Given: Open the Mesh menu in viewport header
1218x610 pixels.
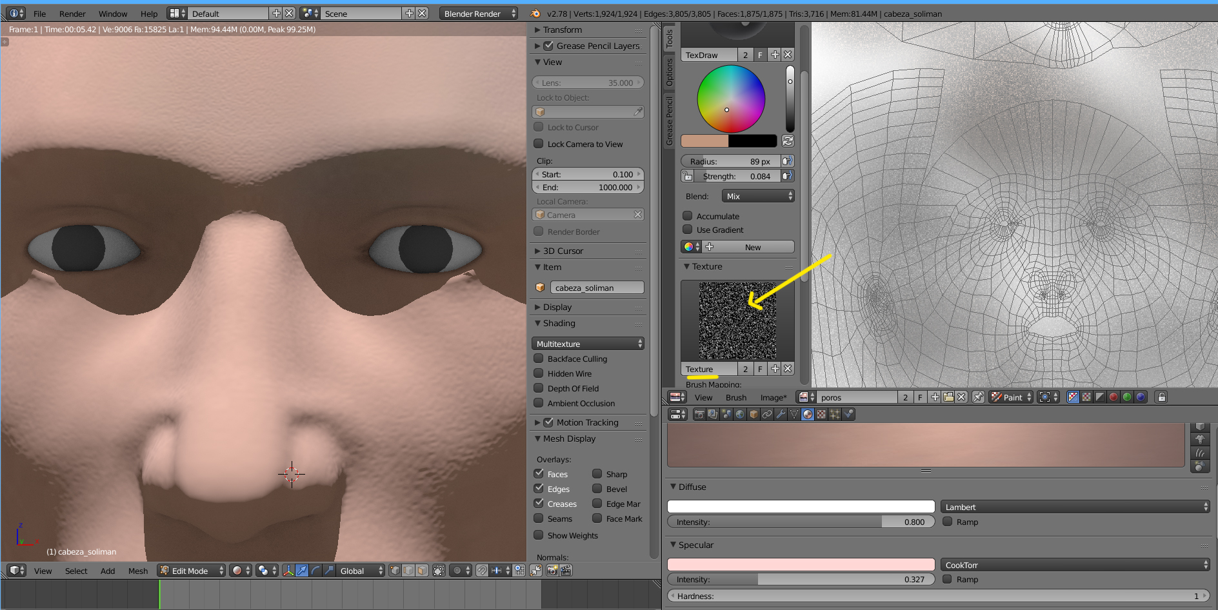Looking at the screenshot, I should click(x=137, y=571).
